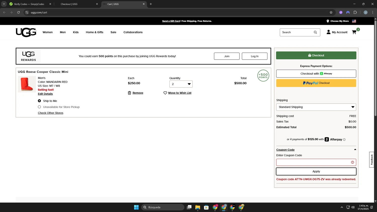The width and height of the screenshot is (377, 212).
Task: Close the Verify Codes tab
Action: [x=50, y=4]
